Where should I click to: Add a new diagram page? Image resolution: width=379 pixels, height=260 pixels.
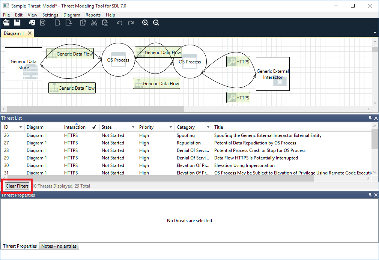coord(57,23)
